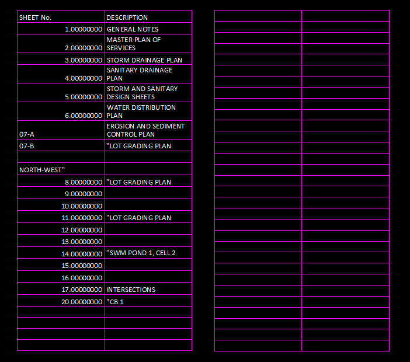Select the 15.00000000 cell
This screenshot has height=362, width=410.
click(x=61, y=264)
